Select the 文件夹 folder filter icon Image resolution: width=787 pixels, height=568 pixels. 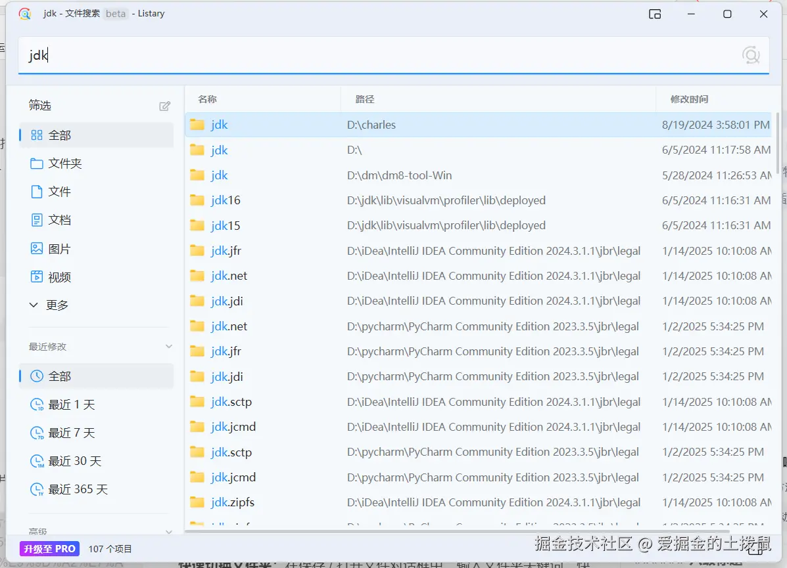pyautogui.click(x=37, y=164)
